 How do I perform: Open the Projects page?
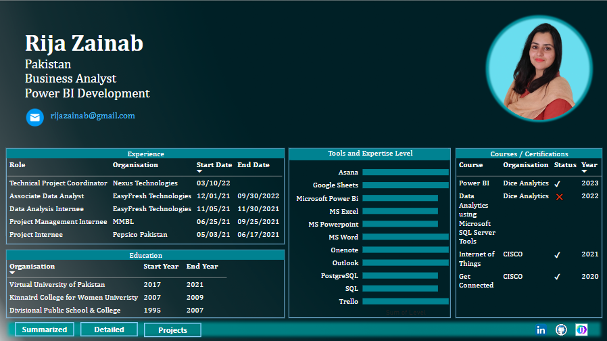(x=172, y=330)
